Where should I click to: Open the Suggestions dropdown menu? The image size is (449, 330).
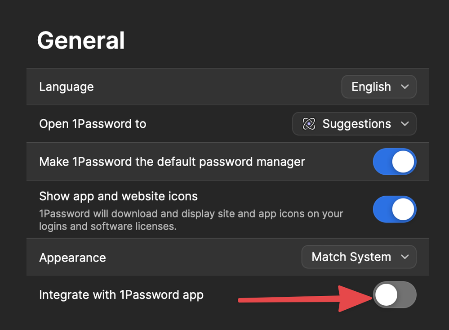pyautogui.click(x=354, y=124)
